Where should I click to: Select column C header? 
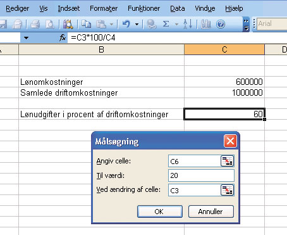click(x=224, y=49)
